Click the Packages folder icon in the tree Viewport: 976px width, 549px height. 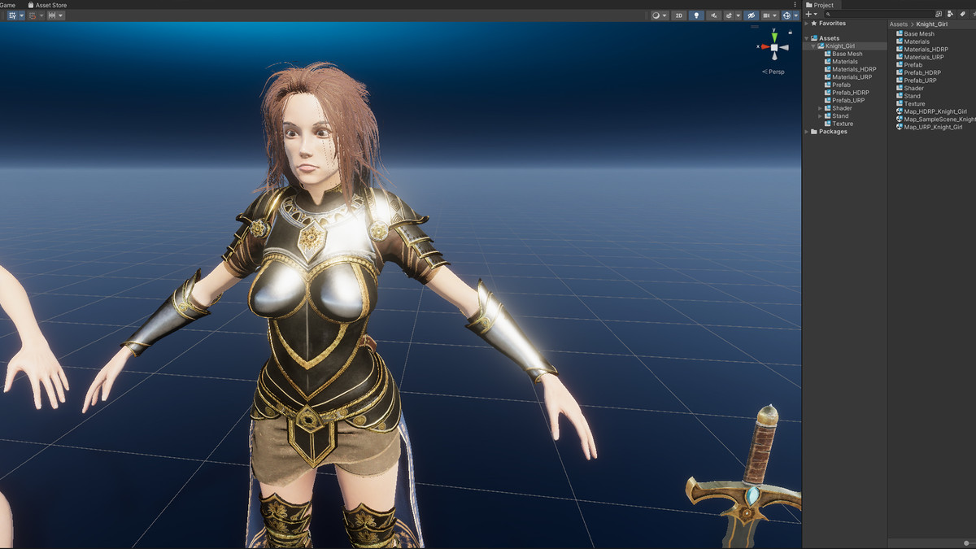(x=814, y=132)
